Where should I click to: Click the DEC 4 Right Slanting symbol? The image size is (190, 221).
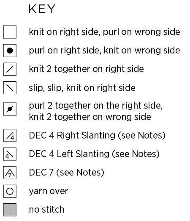(10, 136)
